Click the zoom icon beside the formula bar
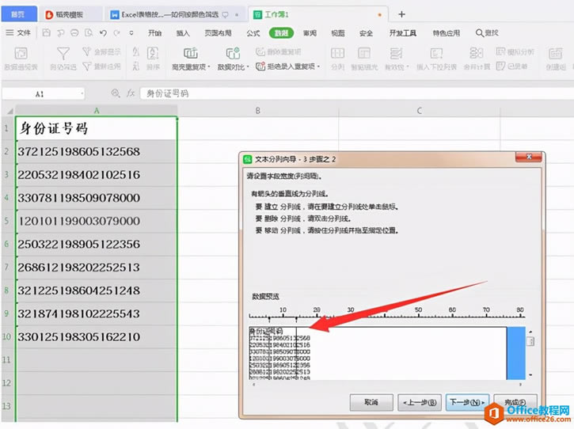 (x=116, y=93)
